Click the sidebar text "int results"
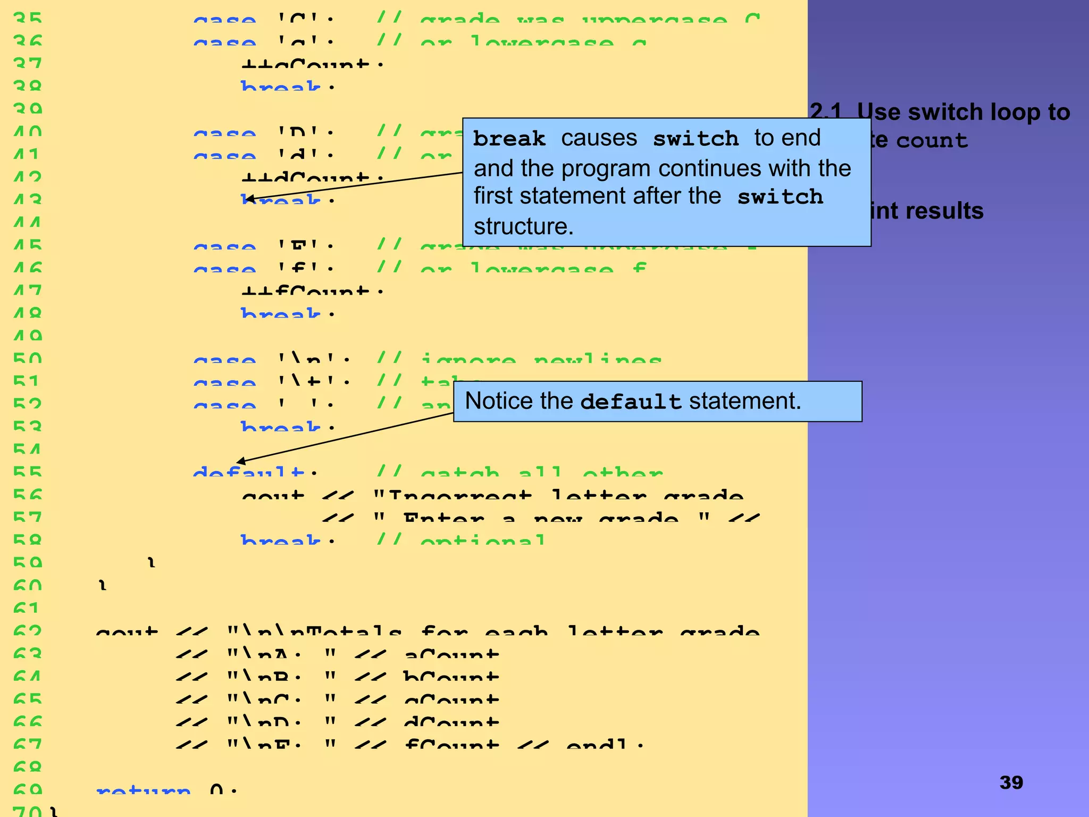 (x=927, y=211)
